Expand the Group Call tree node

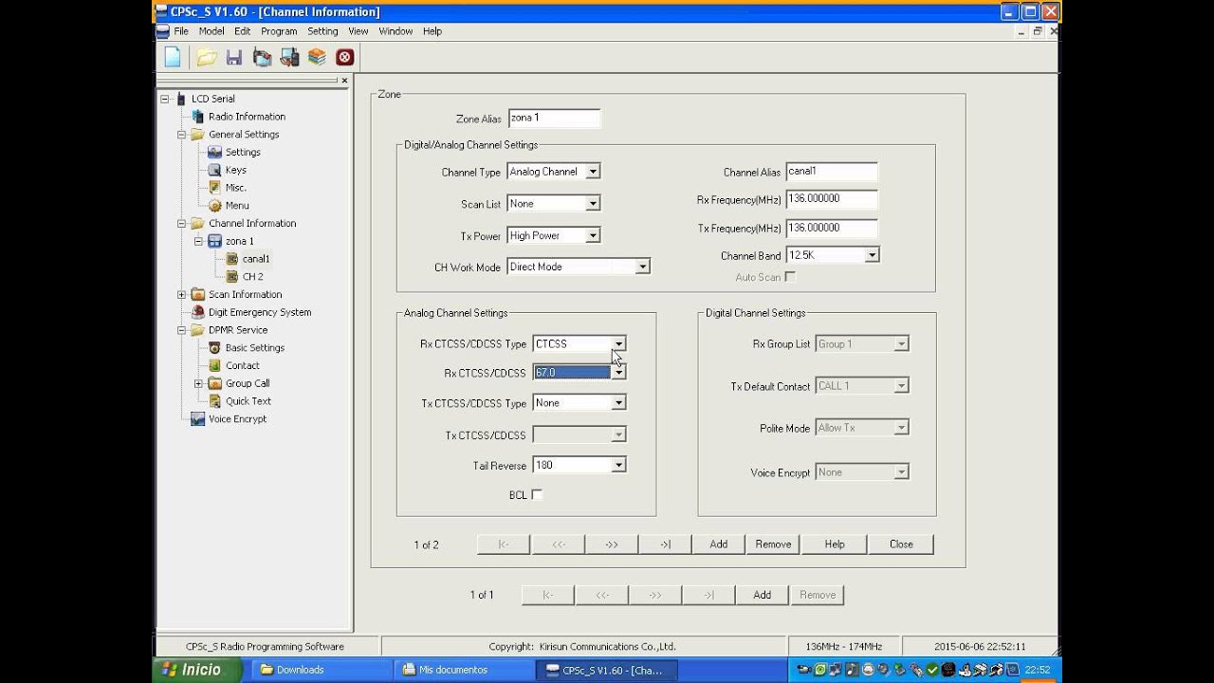pos(198,383)
